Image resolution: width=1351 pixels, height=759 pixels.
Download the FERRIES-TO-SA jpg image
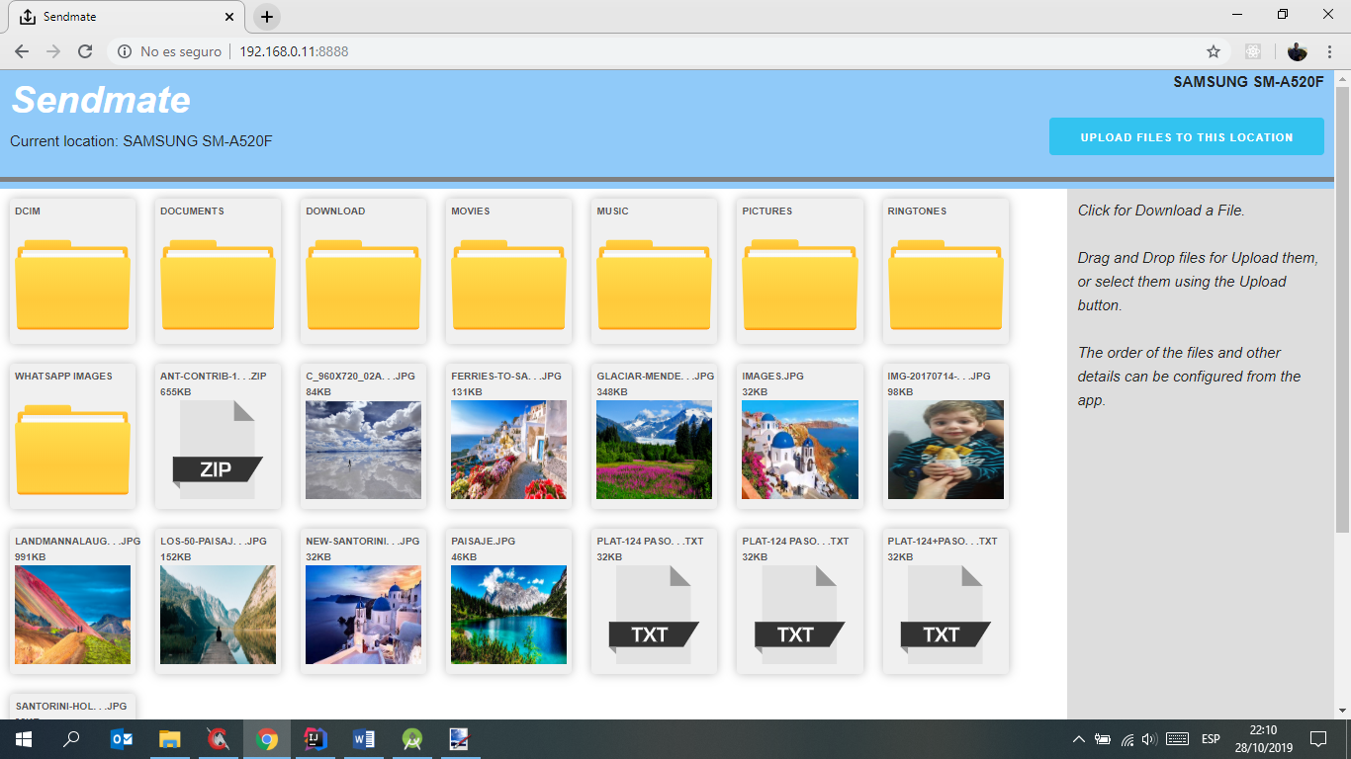(508, 437)
